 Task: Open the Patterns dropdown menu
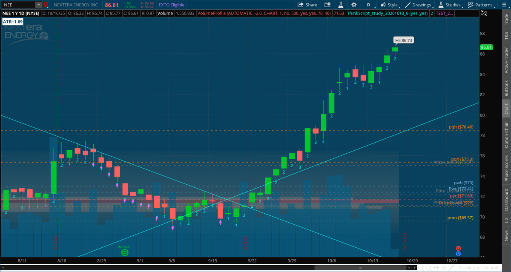[x=482, y=5]
